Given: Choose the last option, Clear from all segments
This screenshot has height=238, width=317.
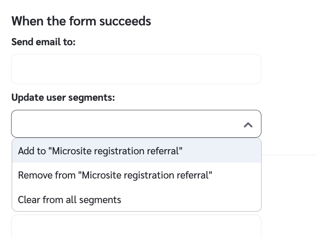Looking at the screenshot, I should click(70, 200).
